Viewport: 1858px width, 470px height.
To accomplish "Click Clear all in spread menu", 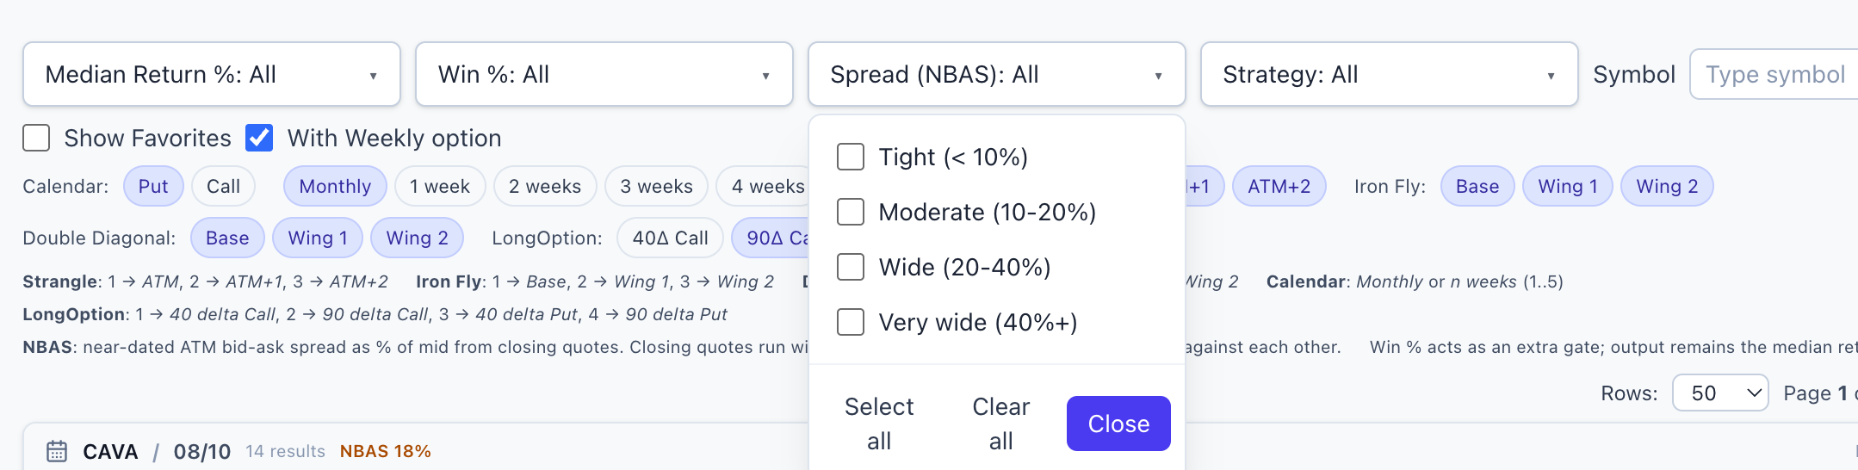I will [1000, 424].
